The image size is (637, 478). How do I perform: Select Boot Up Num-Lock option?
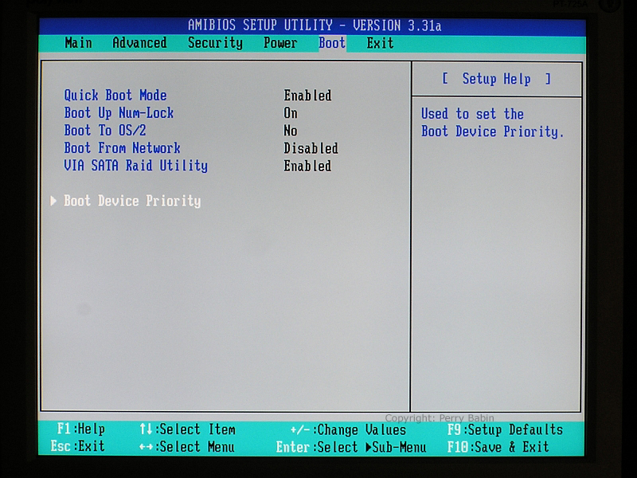tap(119, 113)
